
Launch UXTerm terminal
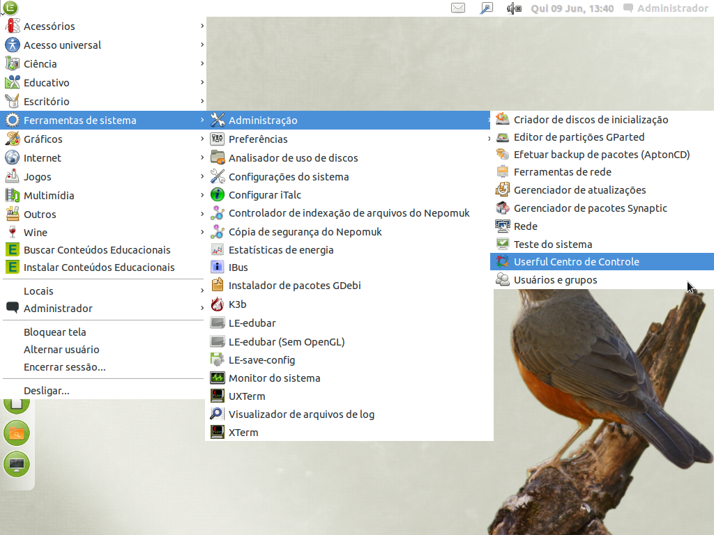[349, 396]
